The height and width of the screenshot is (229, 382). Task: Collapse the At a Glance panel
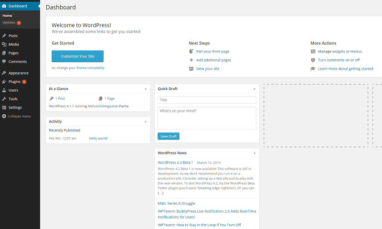point(146,89)
